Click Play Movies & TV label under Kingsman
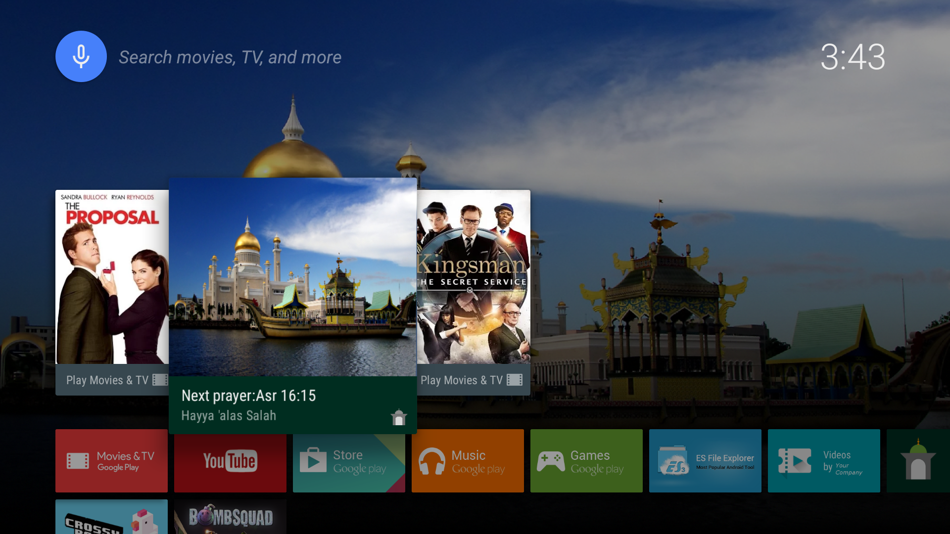Viewport: 950px width, 534px height. 462,380
